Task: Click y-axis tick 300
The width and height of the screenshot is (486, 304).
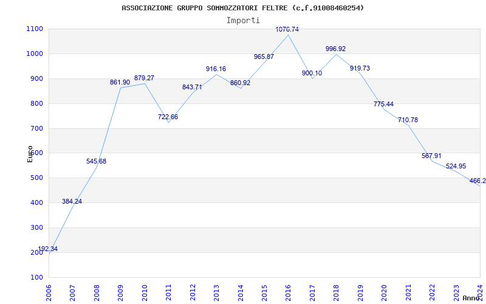Action: pyautogui.click(x=36, y=227)
